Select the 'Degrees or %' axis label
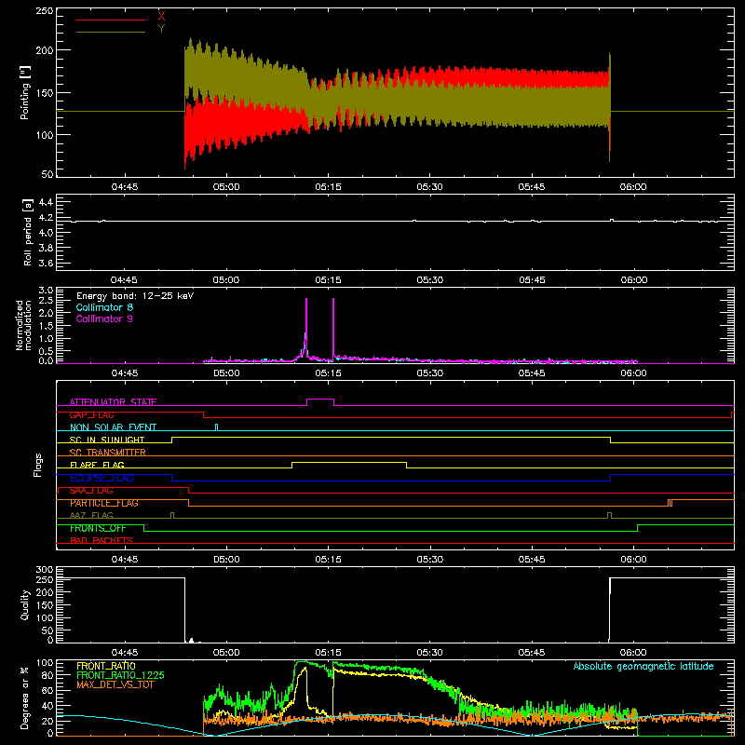745x745 pixels. 25,698
